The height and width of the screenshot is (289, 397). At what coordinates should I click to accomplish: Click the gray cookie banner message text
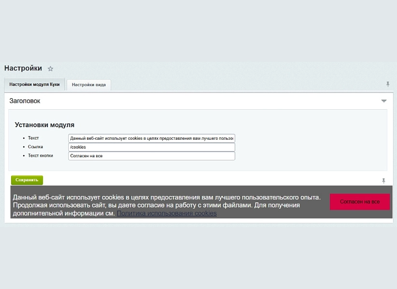tap(167, 205)
